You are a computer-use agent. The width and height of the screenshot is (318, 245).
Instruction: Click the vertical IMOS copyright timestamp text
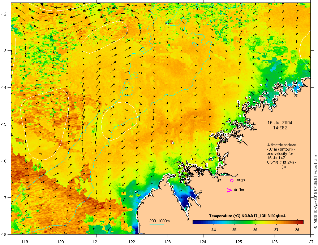(315, 192)
